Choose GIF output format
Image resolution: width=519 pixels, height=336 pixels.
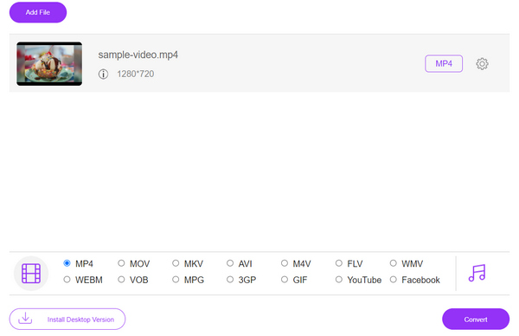point(285,280)
